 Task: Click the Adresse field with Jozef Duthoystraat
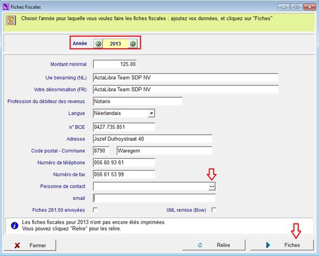pos(152,139)
